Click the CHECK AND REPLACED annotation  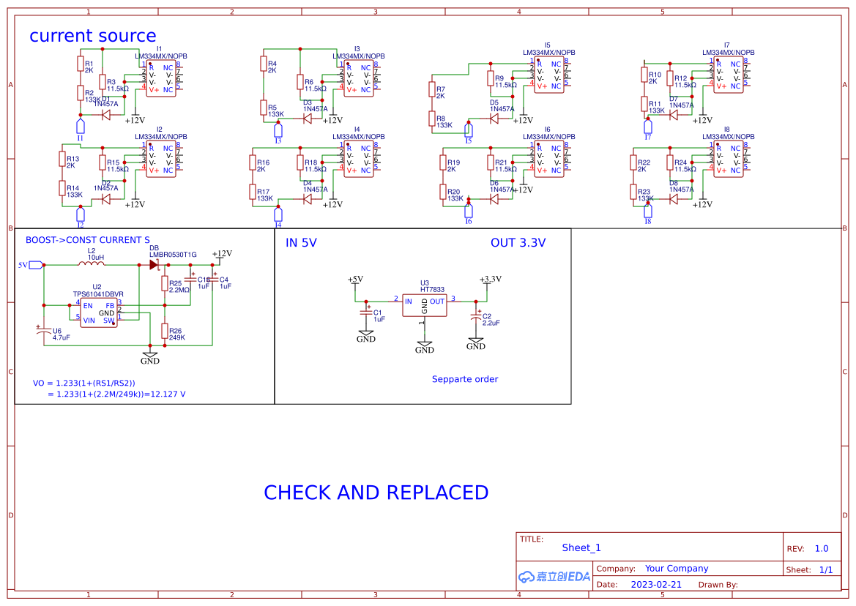tap(376, 493)
